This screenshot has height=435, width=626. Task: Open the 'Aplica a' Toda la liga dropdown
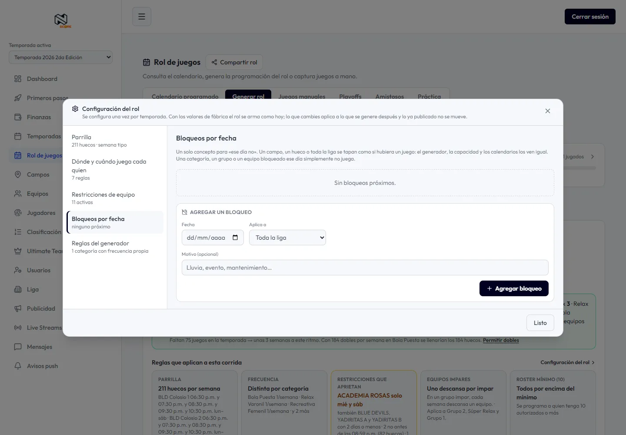(x=287, y=238)
